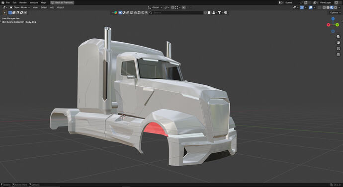Screen dimensions: 343x187
Task: Click the red X axis gizmo
Action: point(329,25)
